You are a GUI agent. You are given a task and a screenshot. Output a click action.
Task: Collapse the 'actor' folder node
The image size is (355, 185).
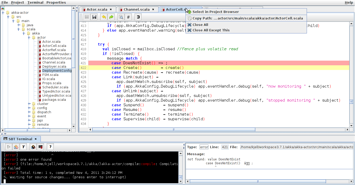point(29,38)
